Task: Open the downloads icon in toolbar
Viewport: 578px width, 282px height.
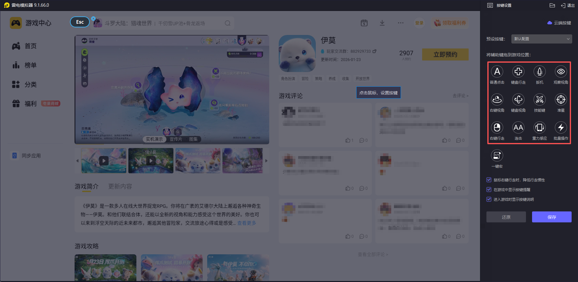Action: (x=382, y=23)
